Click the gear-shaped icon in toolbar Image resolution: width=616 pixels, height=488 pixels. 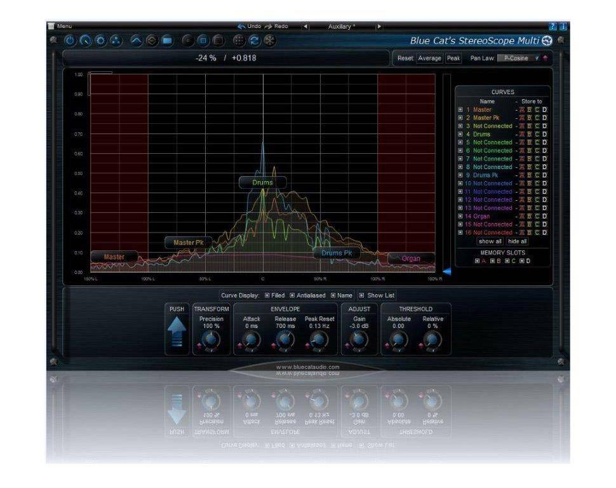(x=100, y=41)
